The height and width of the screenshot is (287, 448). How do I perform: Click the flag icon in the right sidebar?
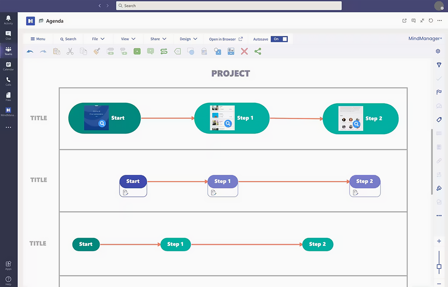coord(439,92)
